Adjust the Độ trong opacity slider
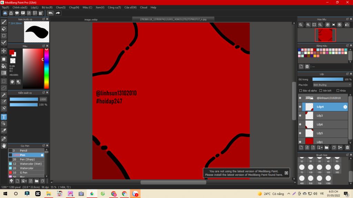This screenshot has width=353, height=198. 327,79
